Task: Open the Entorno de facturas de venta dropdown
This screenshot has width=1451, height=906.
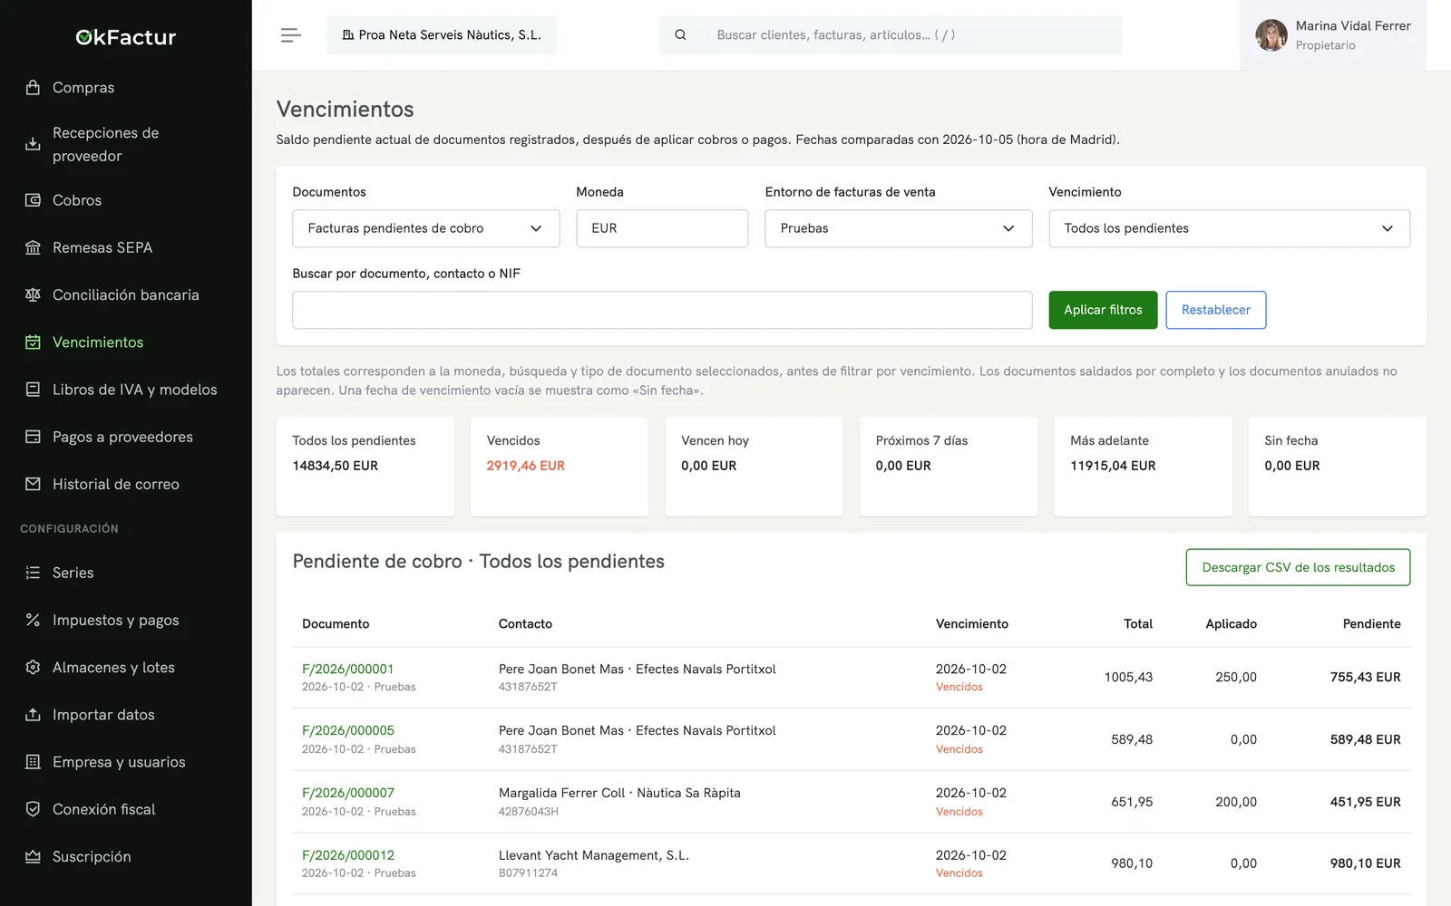Action: point(898,228)
